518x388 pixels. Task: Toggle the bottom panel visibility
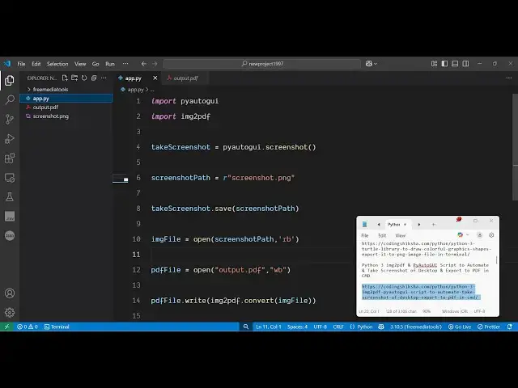click(455, 63)
